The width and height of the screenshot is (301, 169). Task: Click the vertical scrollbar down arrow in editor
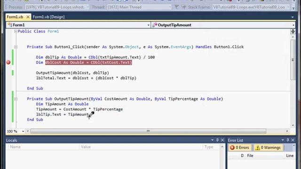(x=293, y=125)
